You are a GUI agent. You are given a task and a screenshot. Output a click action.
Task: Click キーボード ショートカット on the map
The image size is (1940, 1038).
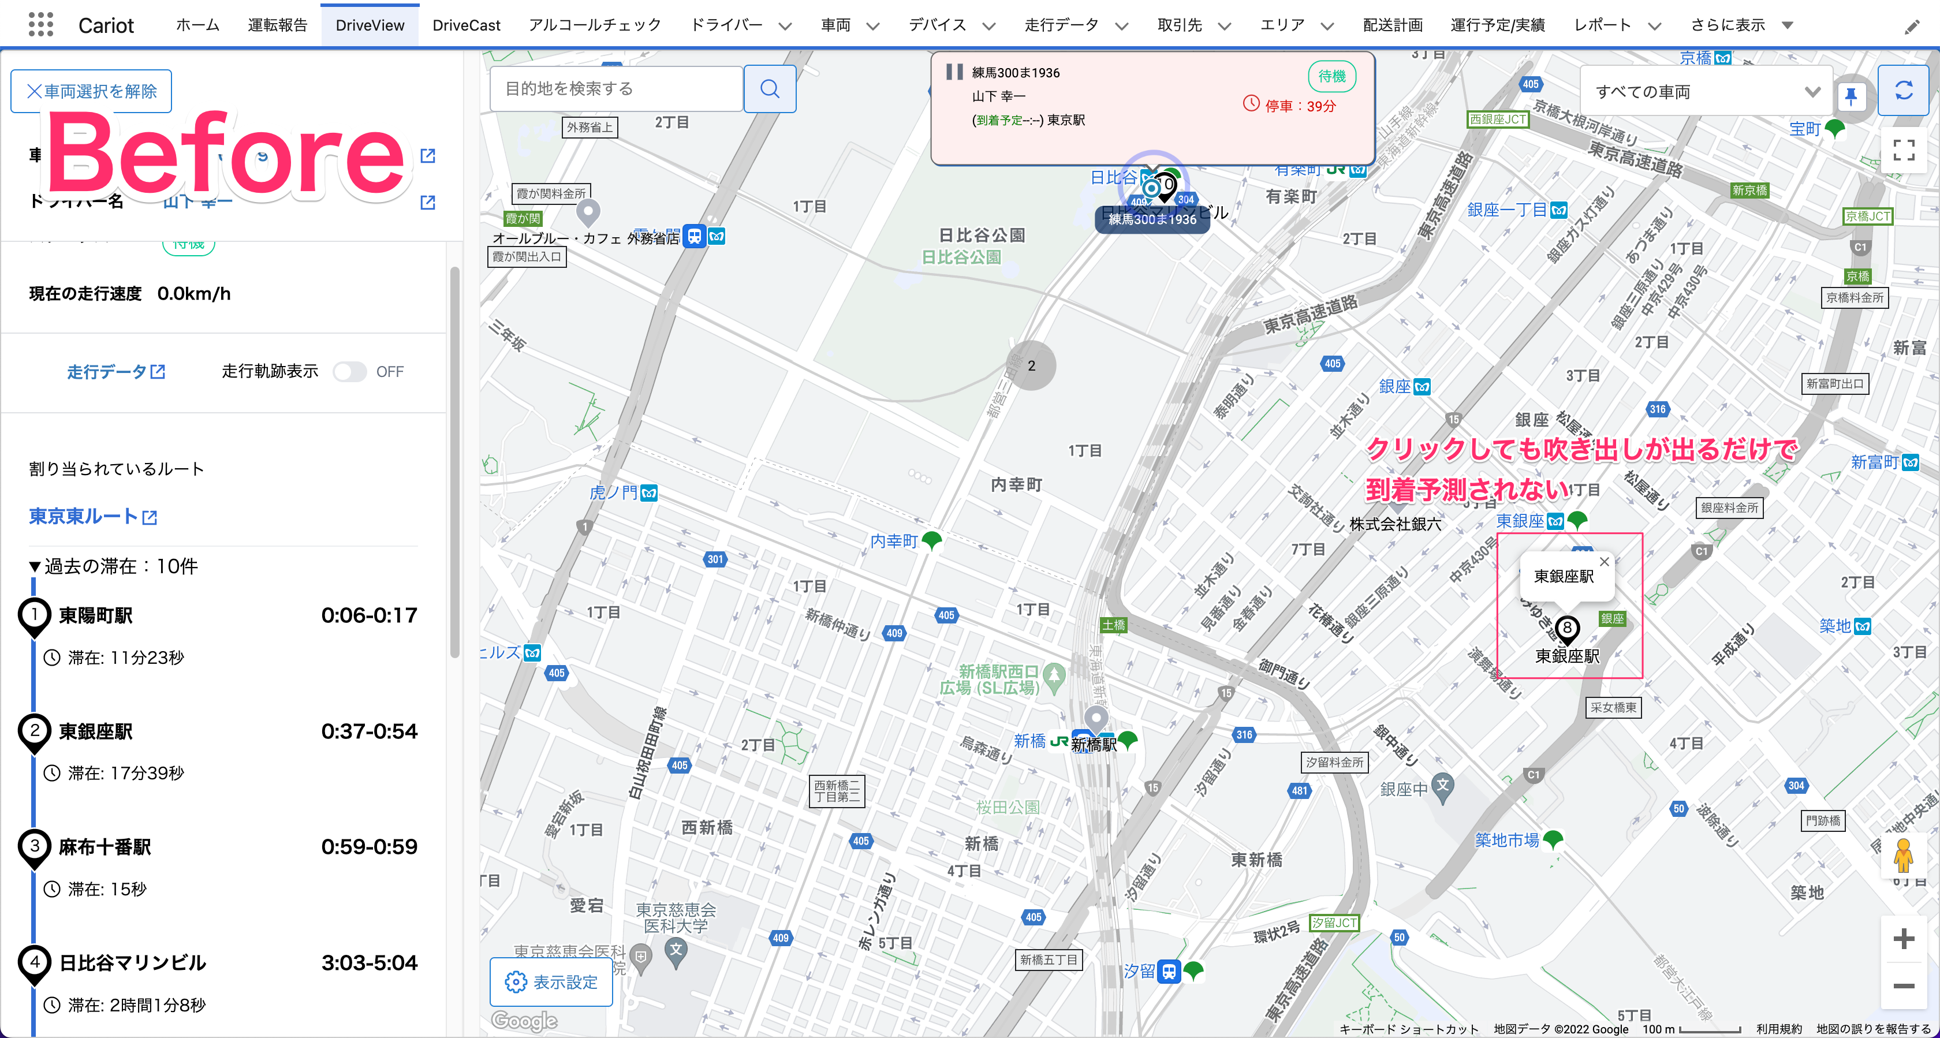pos(1408,1029)
